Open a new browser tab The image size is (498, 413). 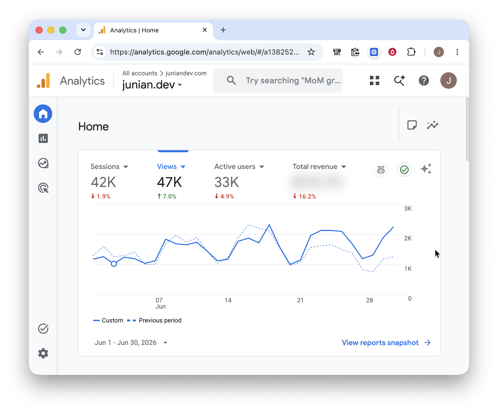click(x=223, y=30)
